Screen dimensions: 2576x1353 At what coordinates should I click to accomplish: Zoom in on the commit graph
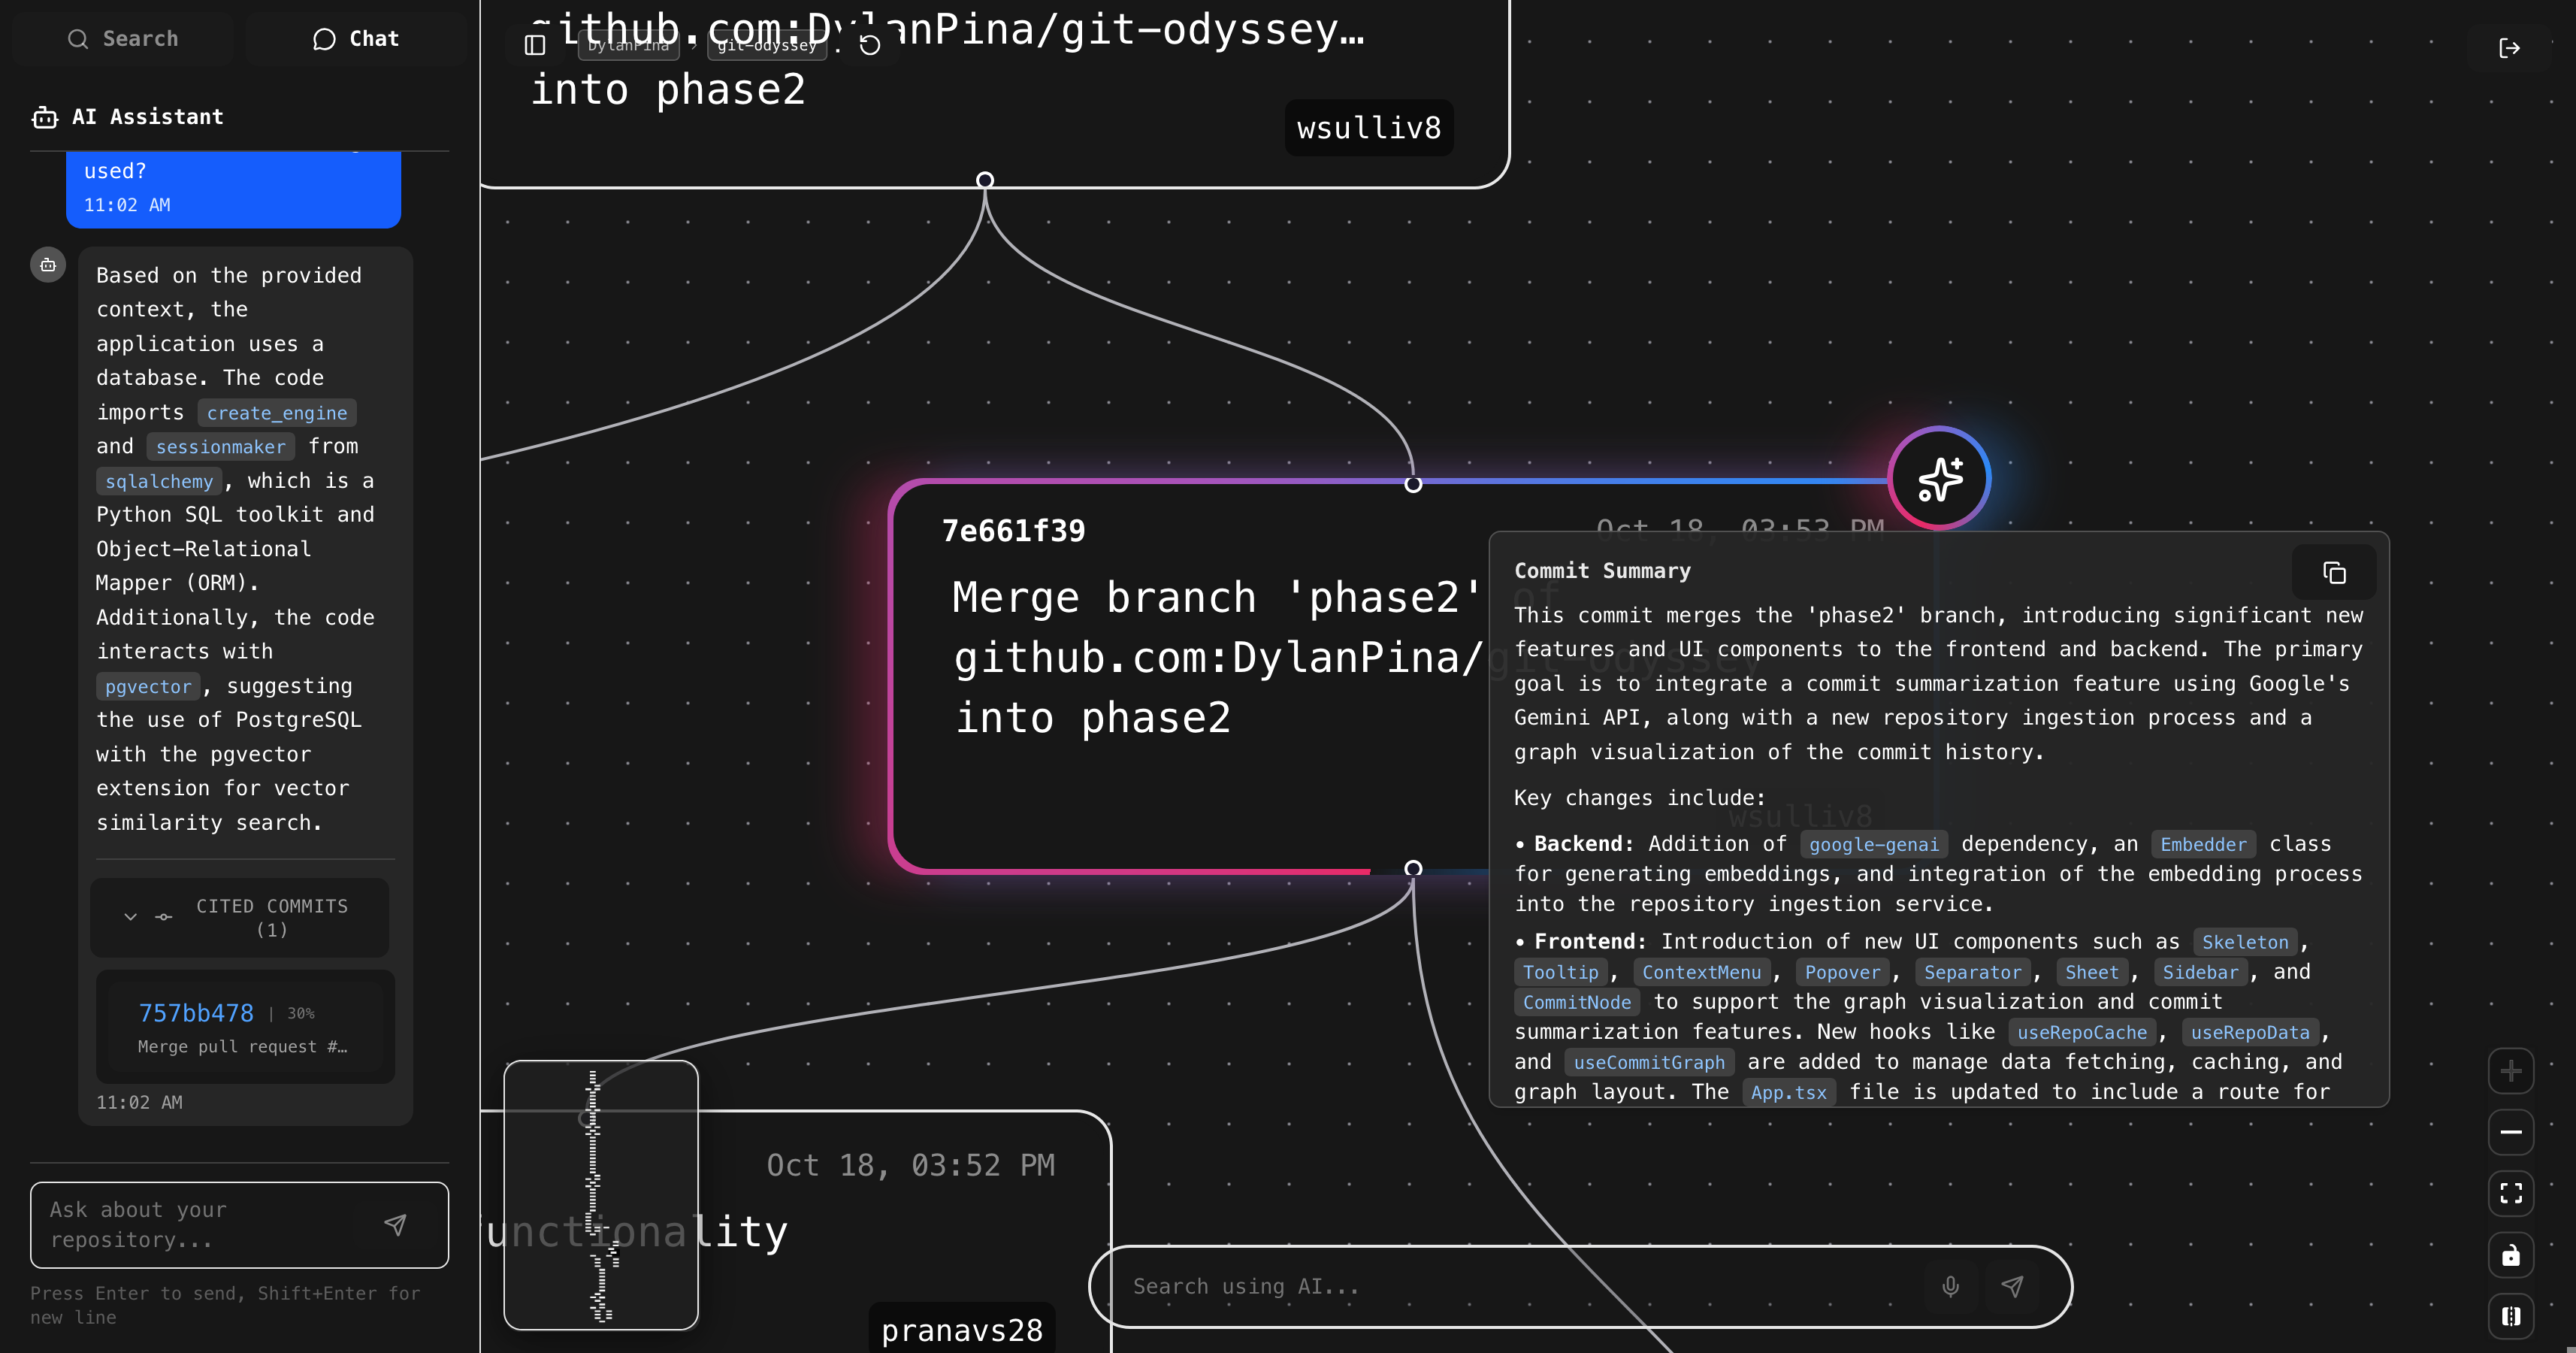[x=2510, y=1071]
